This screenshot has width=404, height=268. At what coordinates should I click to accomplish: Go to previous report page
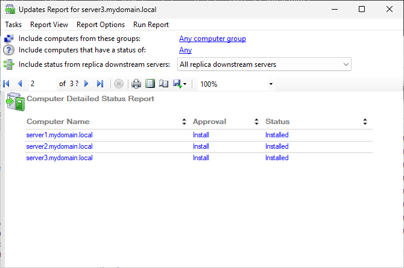click(20, 84)
